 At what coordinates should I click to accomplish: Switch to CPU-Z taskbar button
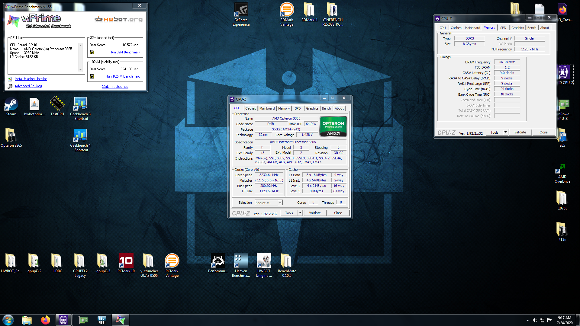[x=63, y=320]
